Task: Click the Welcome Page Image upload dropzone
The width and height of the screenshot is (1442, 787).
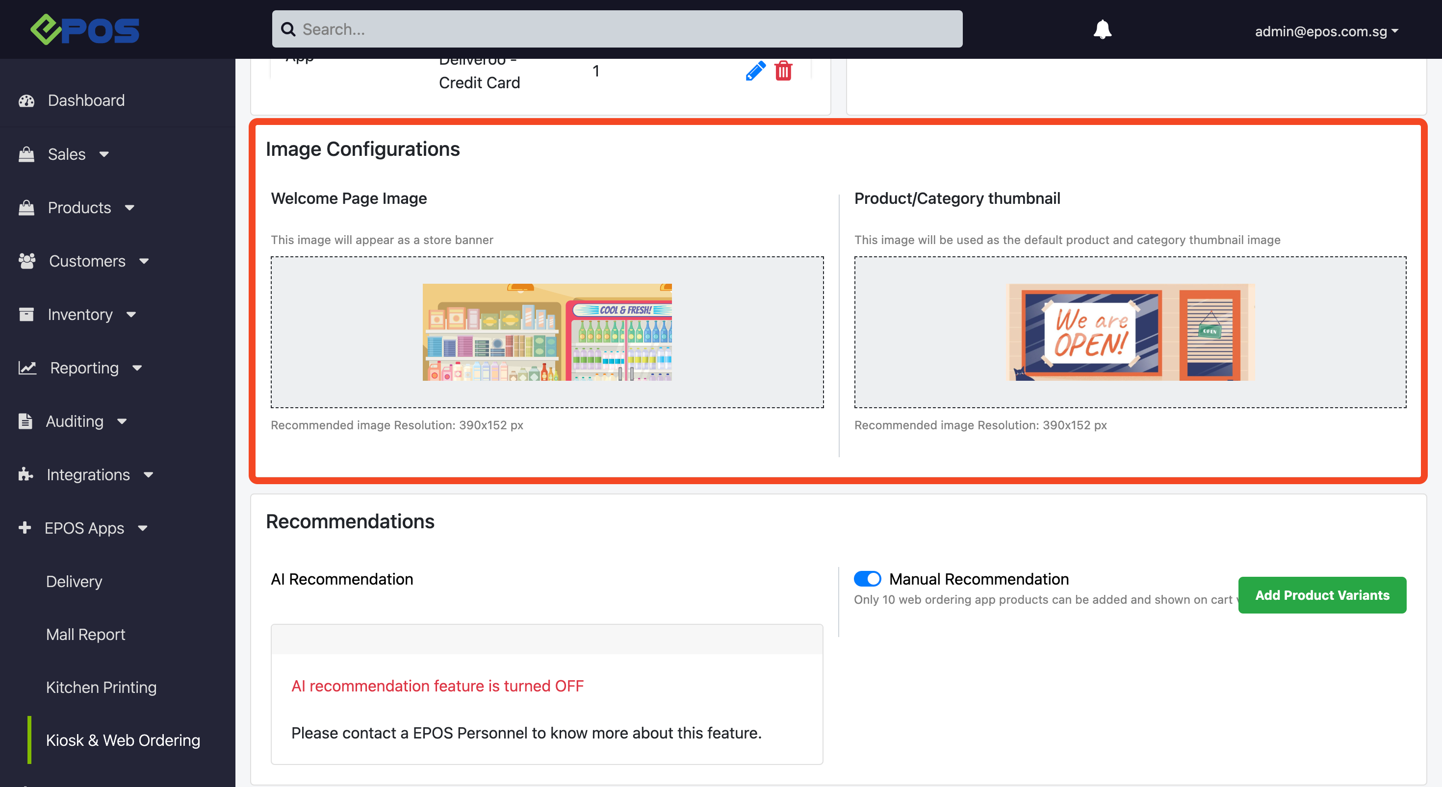Action: pyautogui.click(x=547, y=332)
